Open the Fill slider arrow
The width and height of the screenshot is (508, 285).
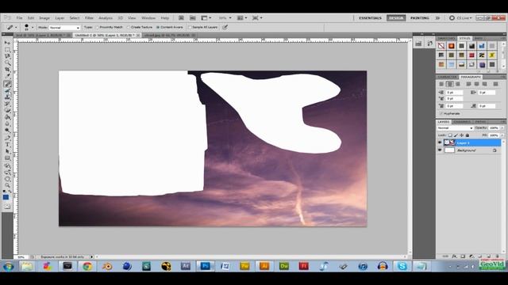click(502, 135)
